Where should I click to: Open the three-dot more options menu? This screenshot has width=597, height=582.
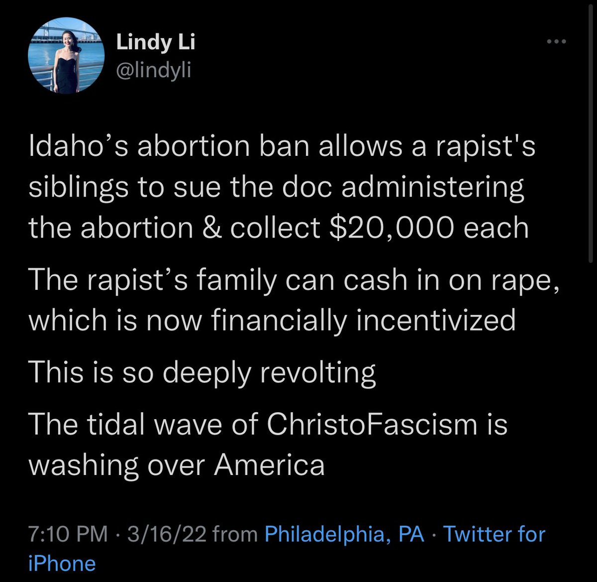(556, 42)
